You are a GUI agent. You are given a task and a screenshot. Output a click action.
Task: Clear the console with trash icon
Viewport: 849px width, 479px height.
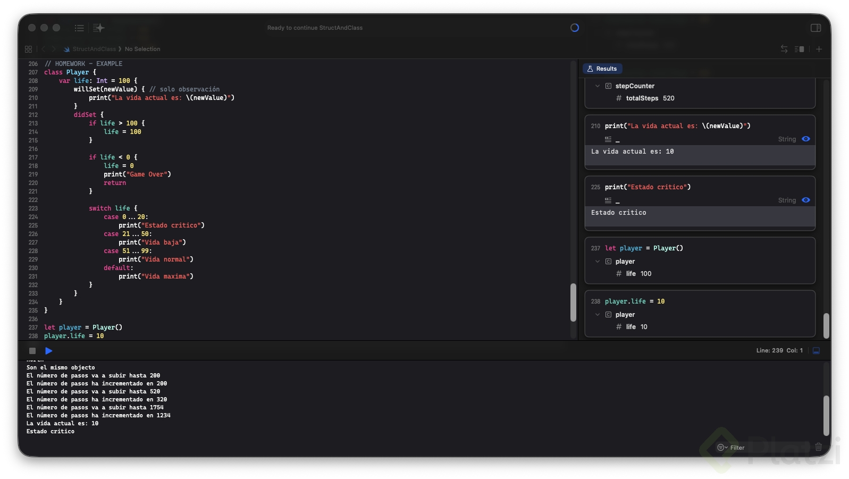coord(819,447)
